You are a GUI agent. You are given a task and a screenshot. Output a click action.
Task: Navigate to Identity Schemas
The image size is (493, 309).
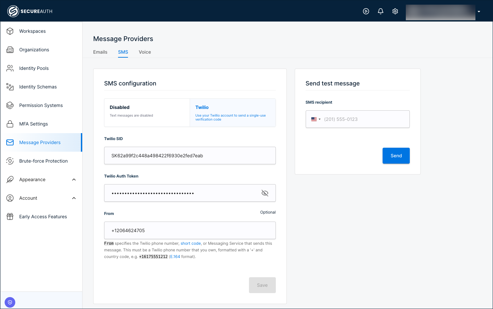(37, 87)
